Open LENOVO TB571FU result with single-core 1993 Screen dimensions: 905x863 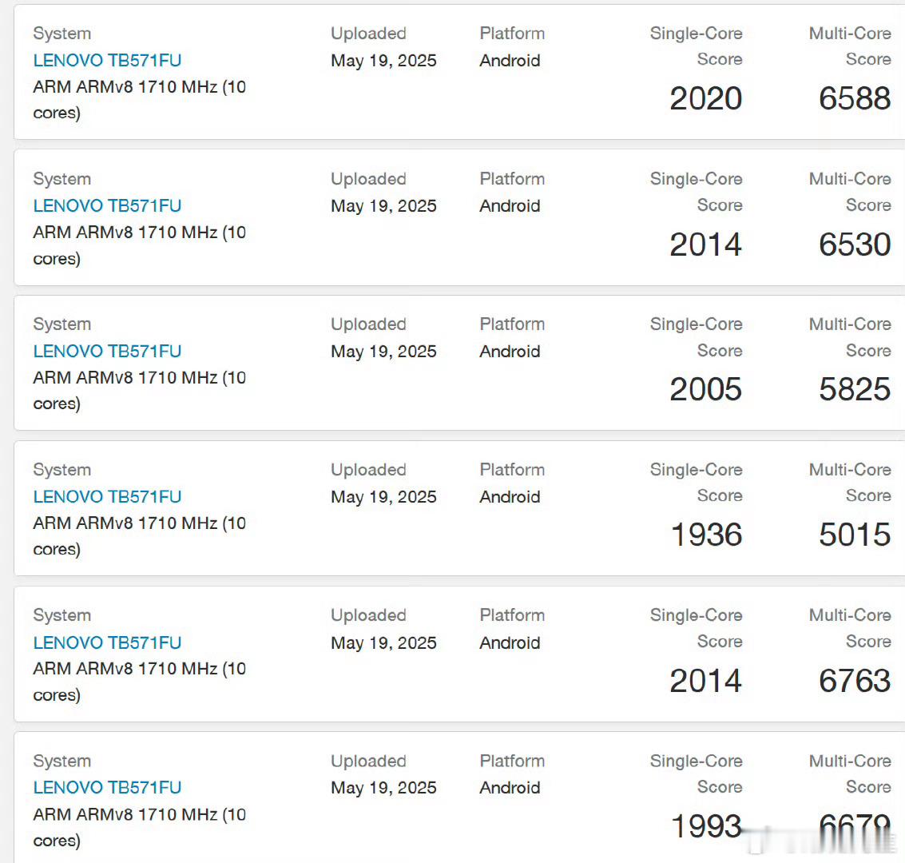pos(107,787)
